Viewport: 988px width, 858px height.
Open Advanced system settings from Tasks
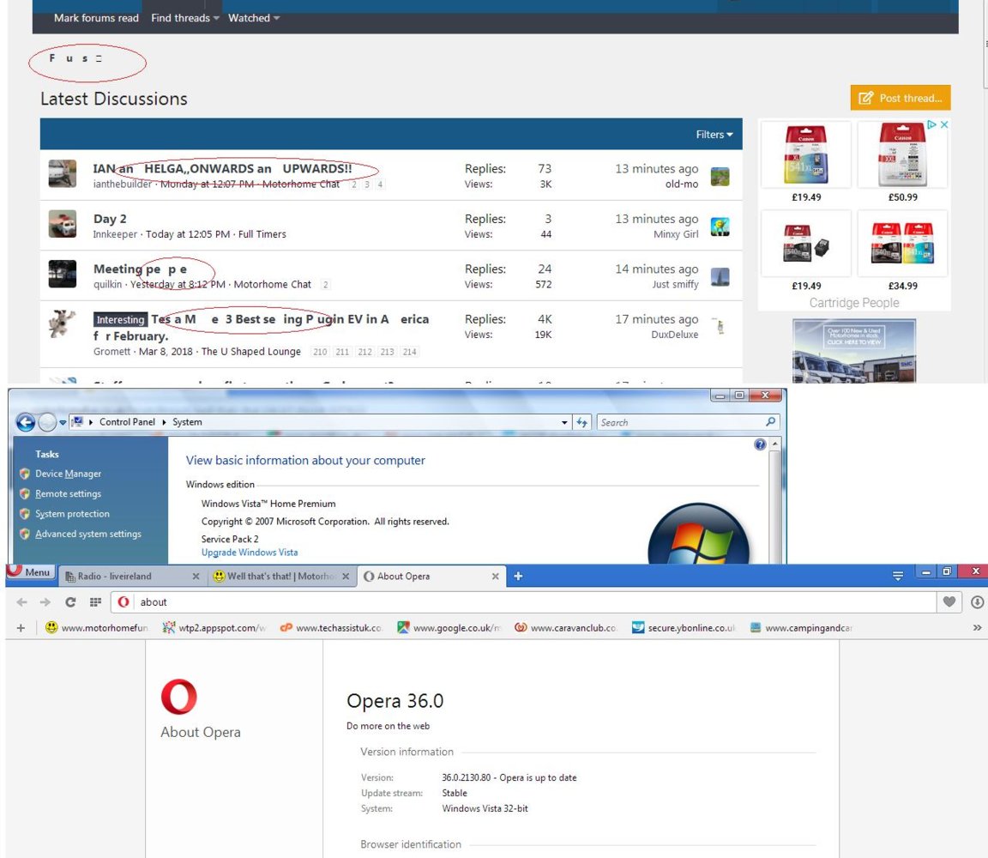(x=88, y=534)
